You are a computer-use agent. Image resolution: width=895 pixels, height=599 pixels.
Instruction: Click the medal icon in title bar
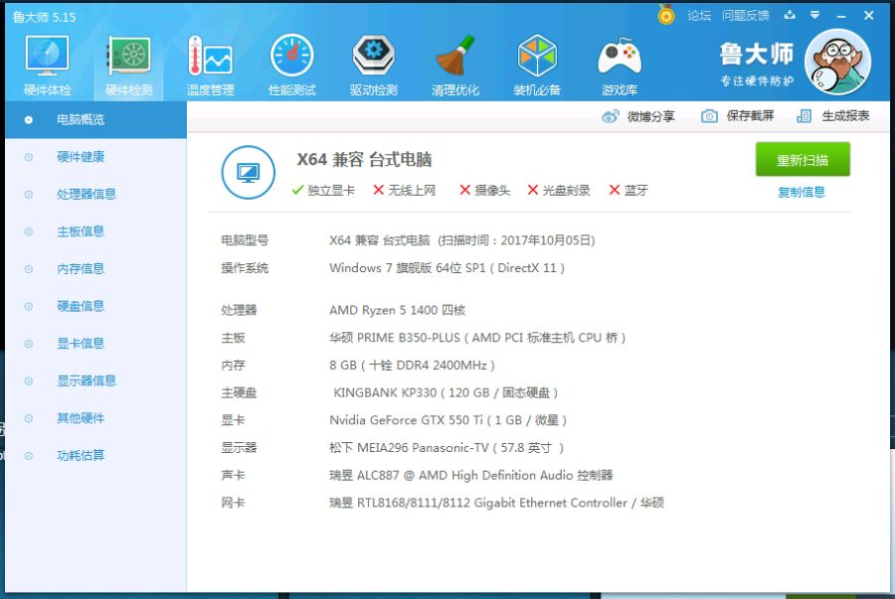point(666,14)
